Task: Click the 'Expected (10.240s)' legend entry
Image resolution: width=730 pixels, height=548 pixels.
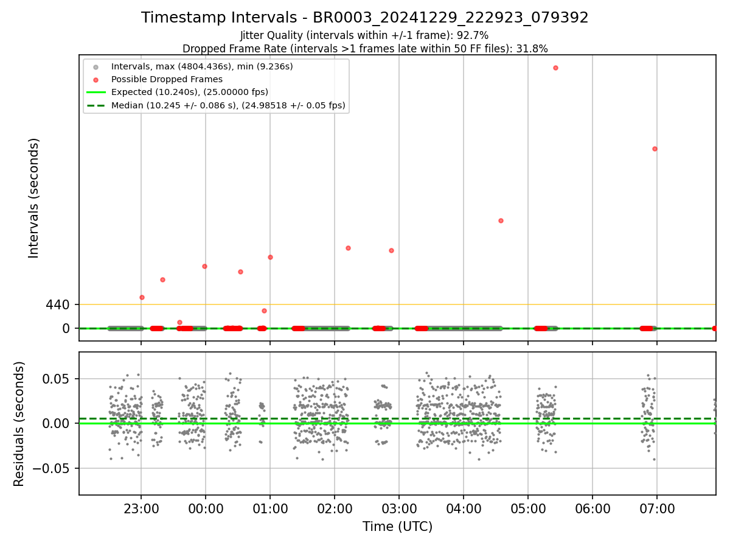Action: click(x=190, y=93)
